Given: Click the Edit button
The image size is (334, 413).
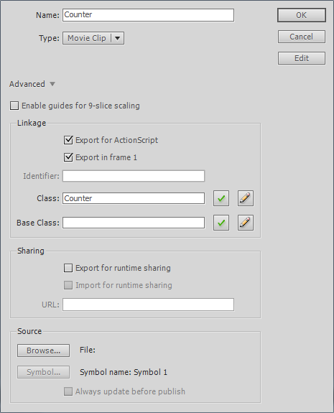Looking at the screenshot, I should tap(302, 58).
